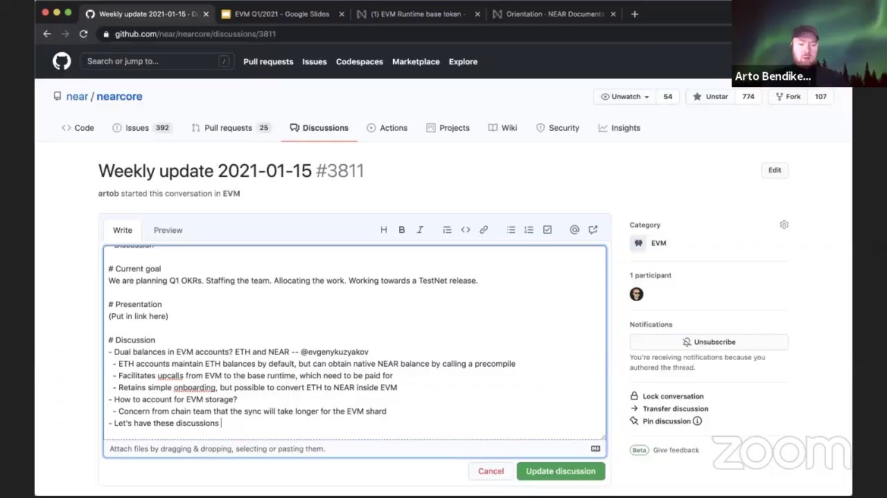Switch to Orientation NEAR Documentation tab
887x498 pixels.
553,14
